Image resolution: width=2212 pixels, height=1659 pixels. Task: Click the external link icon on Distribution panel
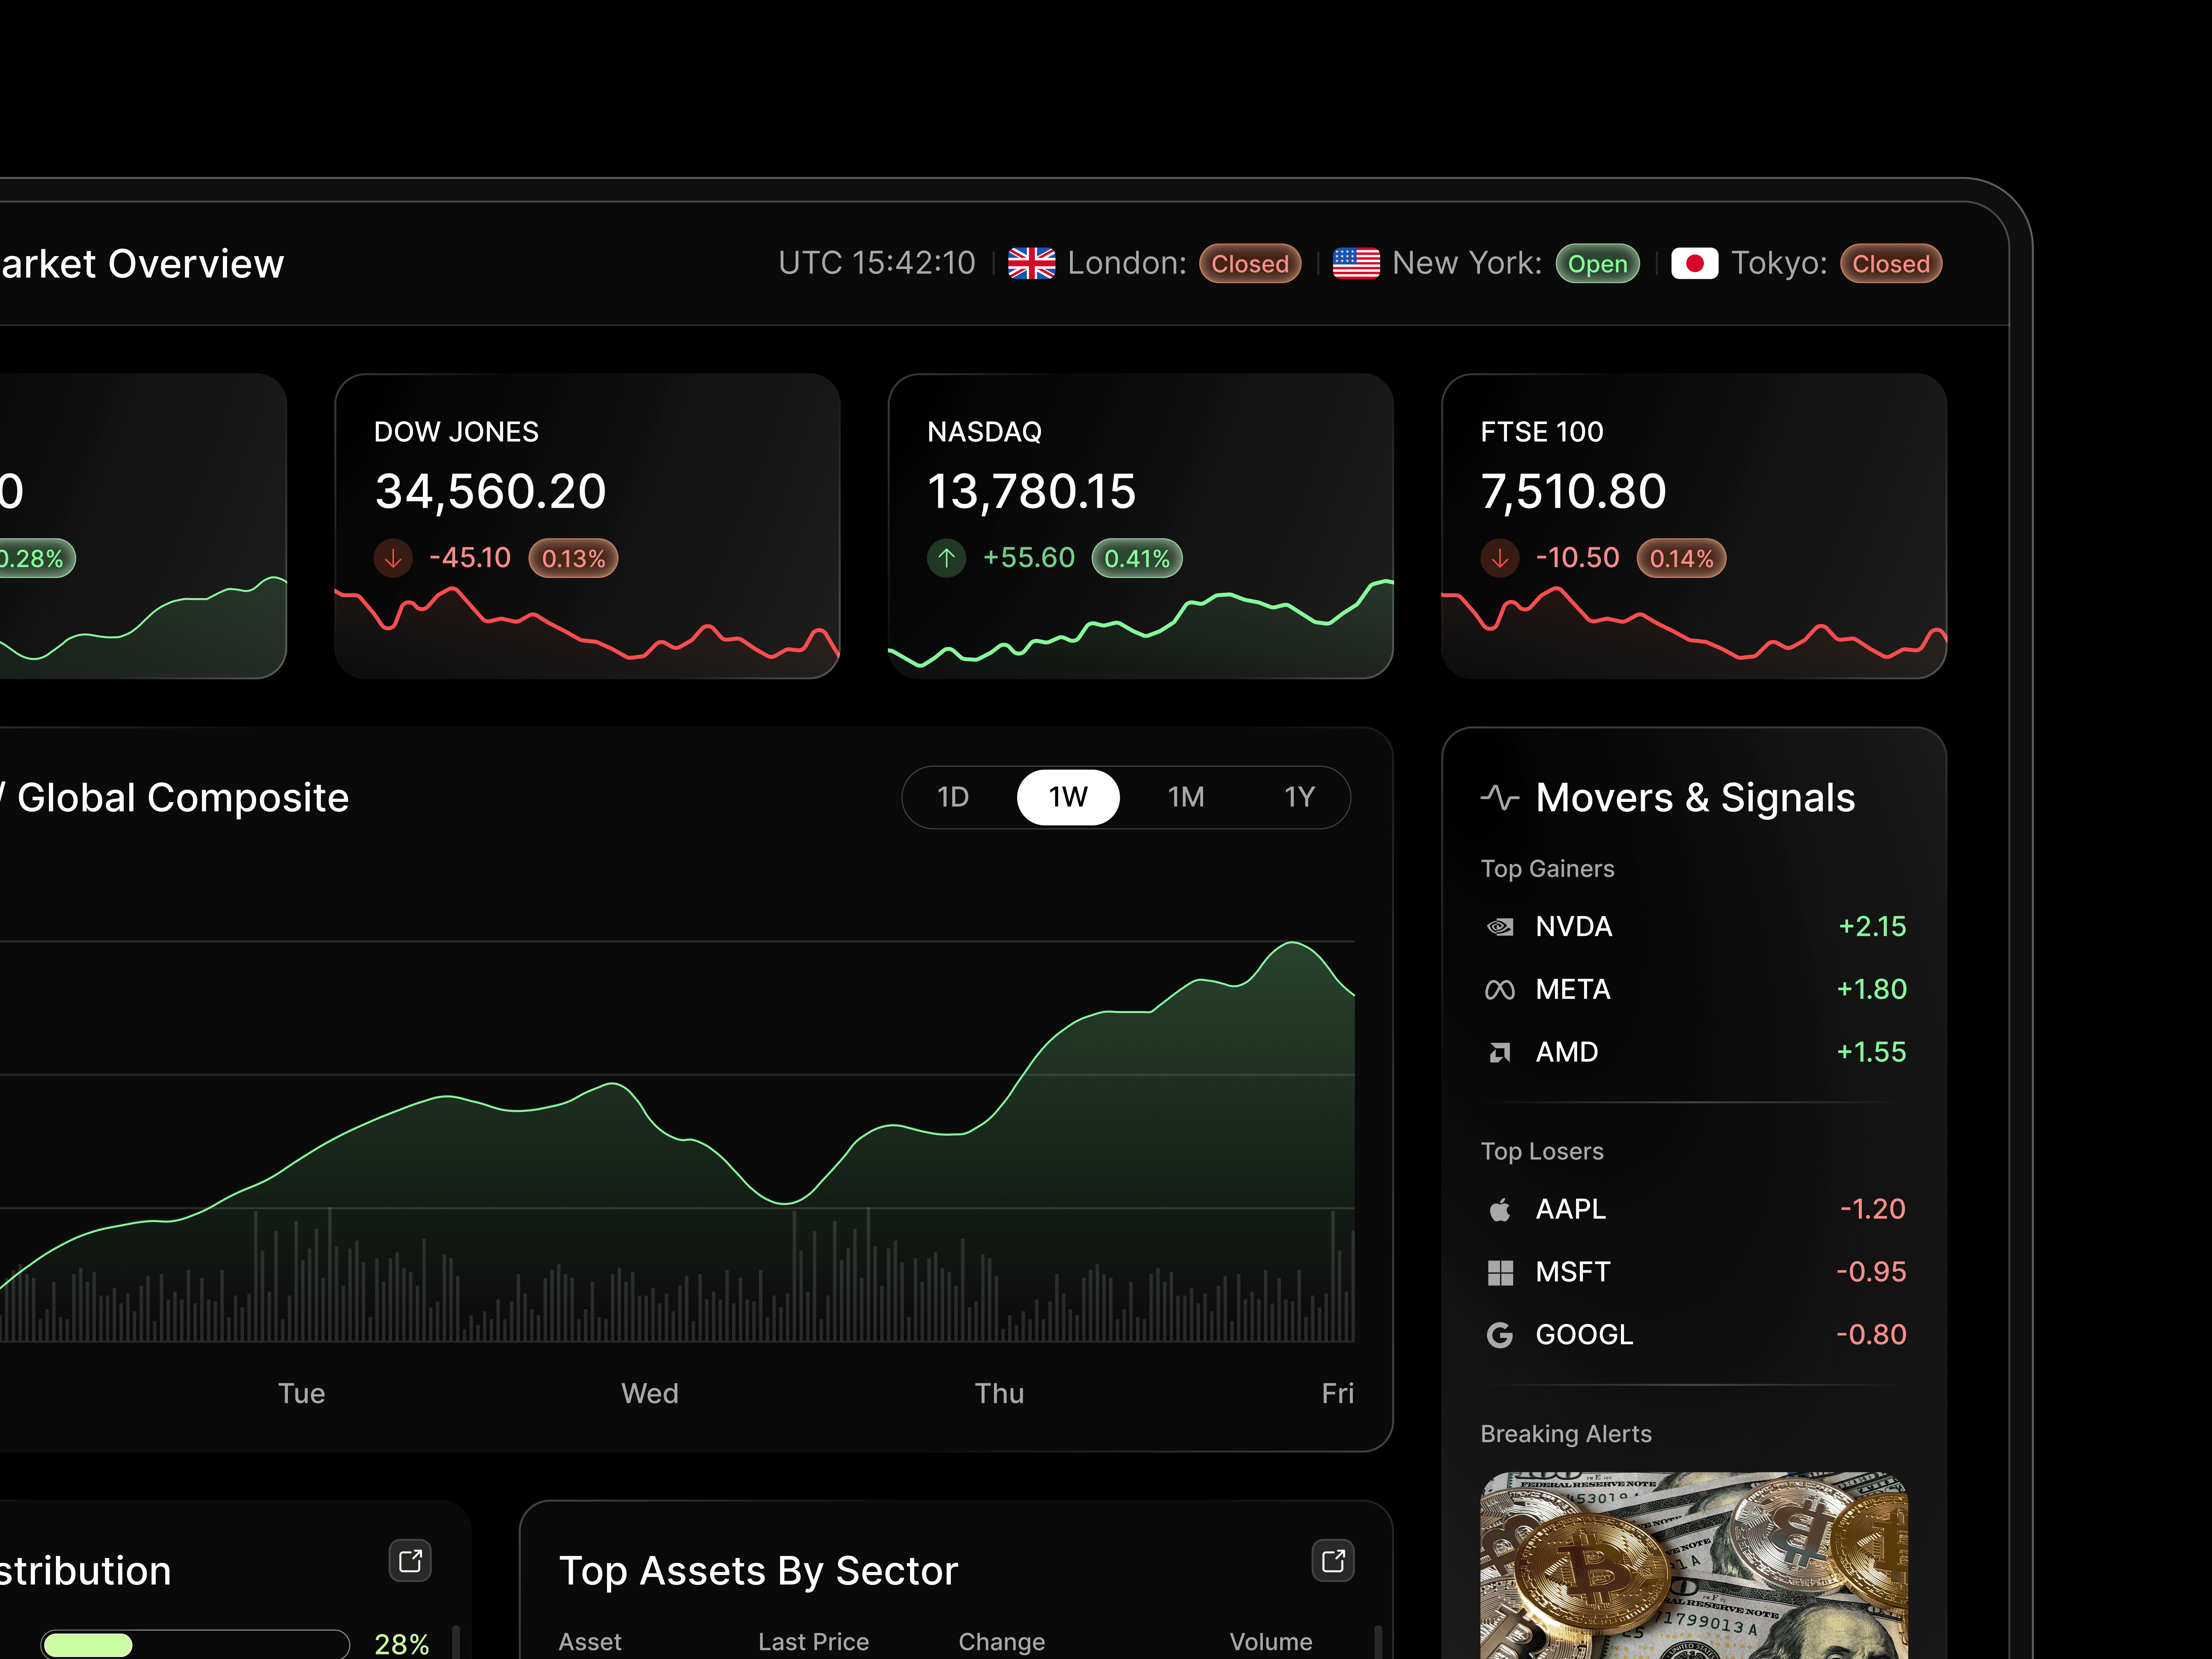pos(410,1560)
